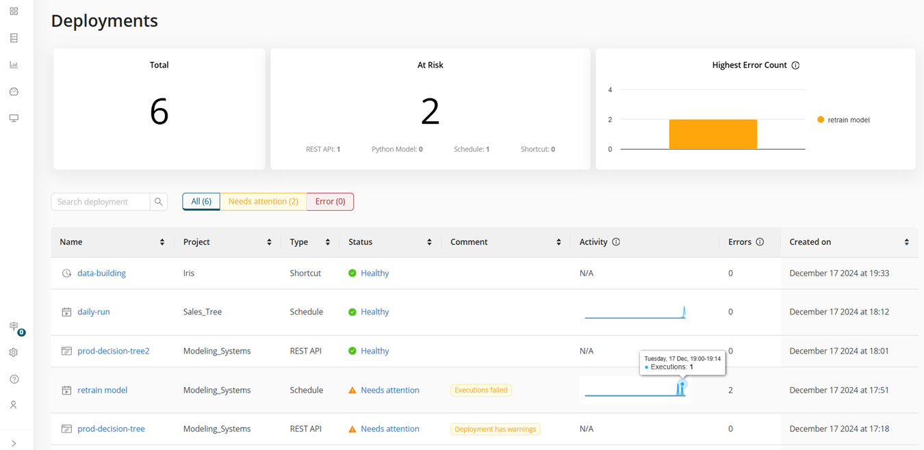Click the December 17 2024 at 17:51 cell
This screenshot has width=924, height=450.
(839, 390)
